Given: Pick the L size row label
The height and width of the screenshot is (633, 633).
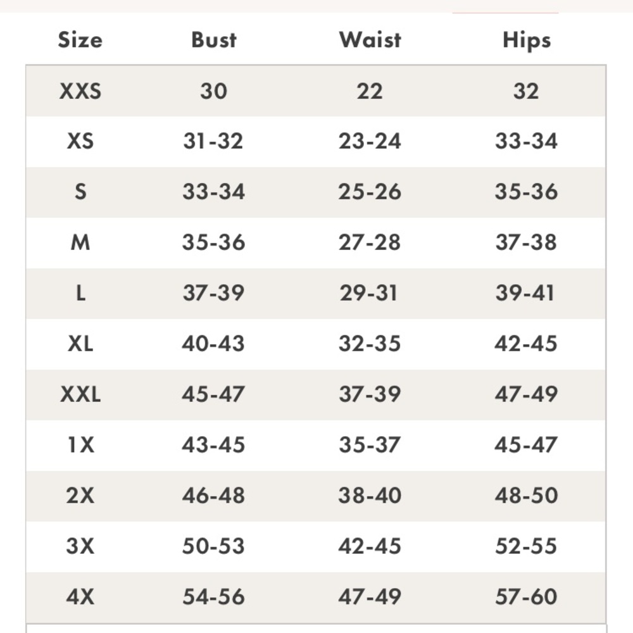Looking at the screenshot, I should pyautogui.click(x=80, y=292).
